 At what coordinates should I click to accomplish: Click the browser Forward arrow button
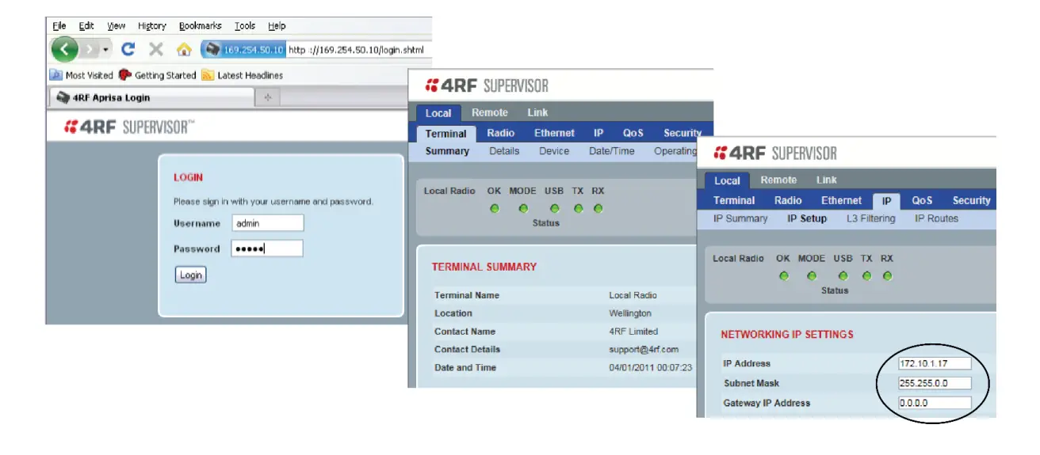click(x=90, y=50)
